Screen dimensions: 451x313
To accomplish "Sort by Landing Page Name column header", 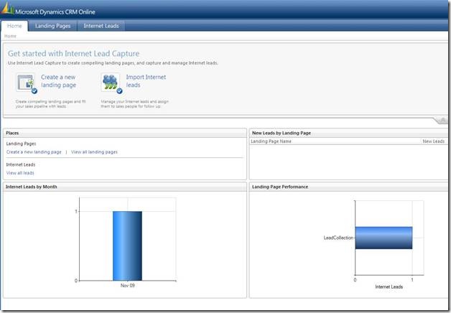I will click(x=271, y=141).
